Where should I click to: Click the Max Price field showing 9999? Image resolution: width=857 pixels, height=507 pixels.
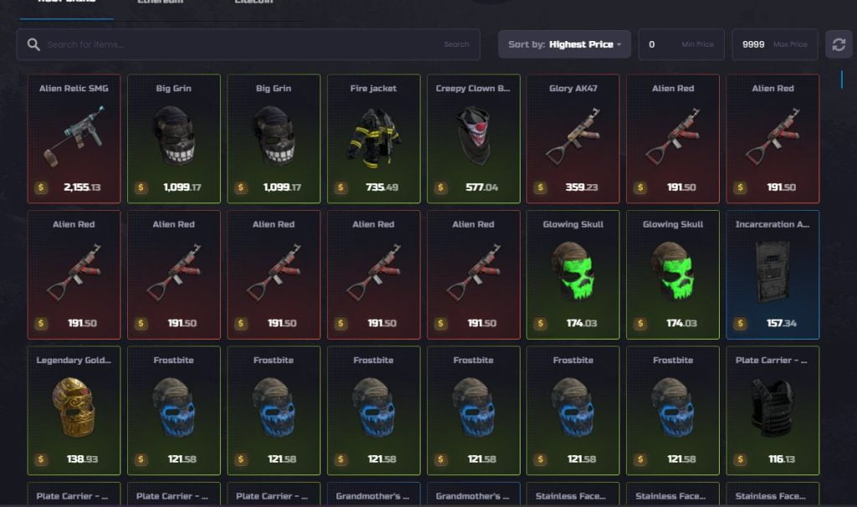click(x=774, y=44)
